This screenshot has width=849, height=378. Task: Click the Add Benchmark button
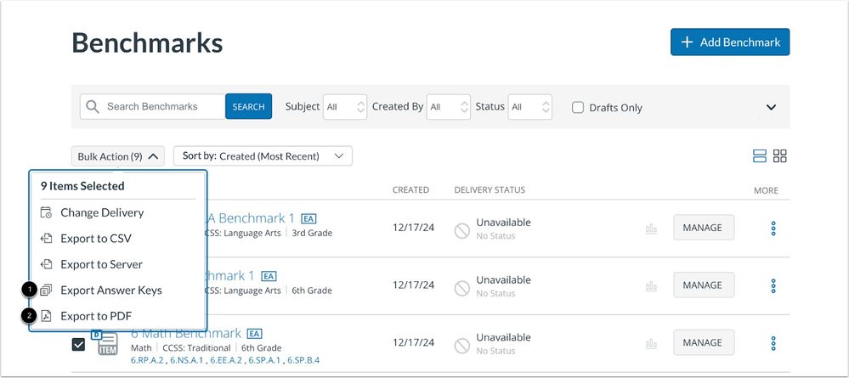point(730,42)
